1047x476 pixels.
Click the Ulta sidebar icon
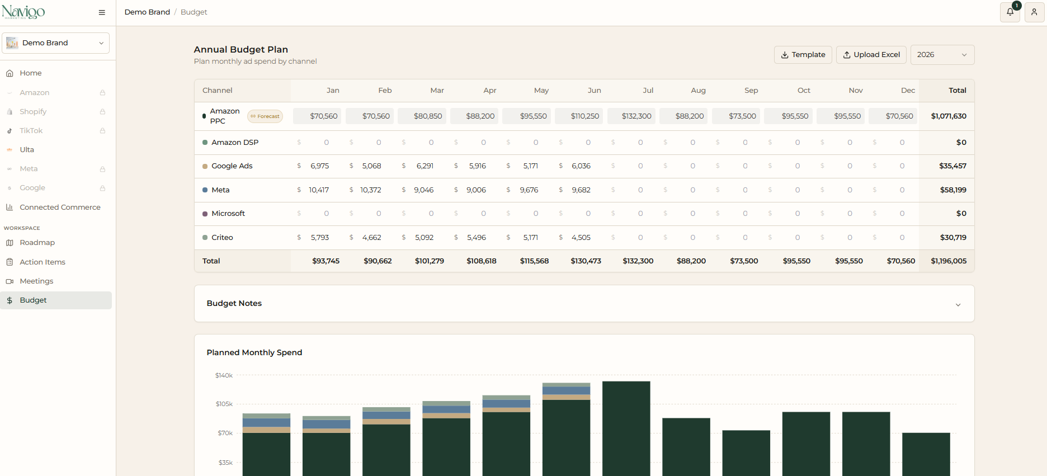(x=10, y=150)
